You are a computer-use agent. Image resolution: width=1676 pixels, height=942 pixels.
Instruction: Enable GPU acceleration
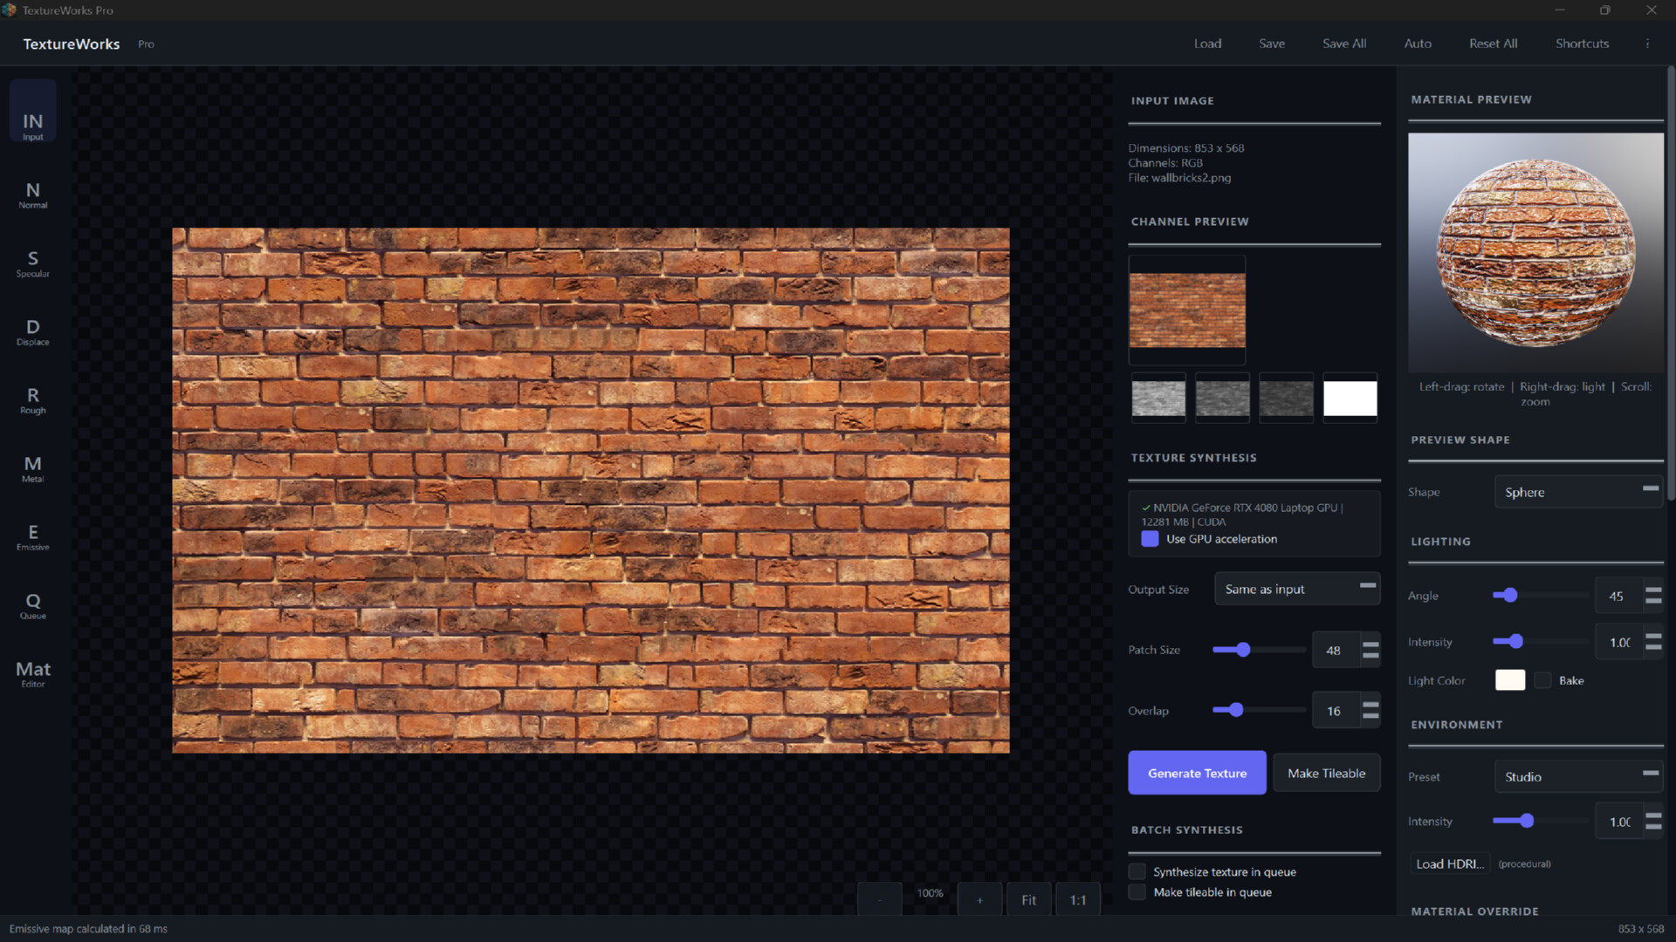[x=1150, y=539]
